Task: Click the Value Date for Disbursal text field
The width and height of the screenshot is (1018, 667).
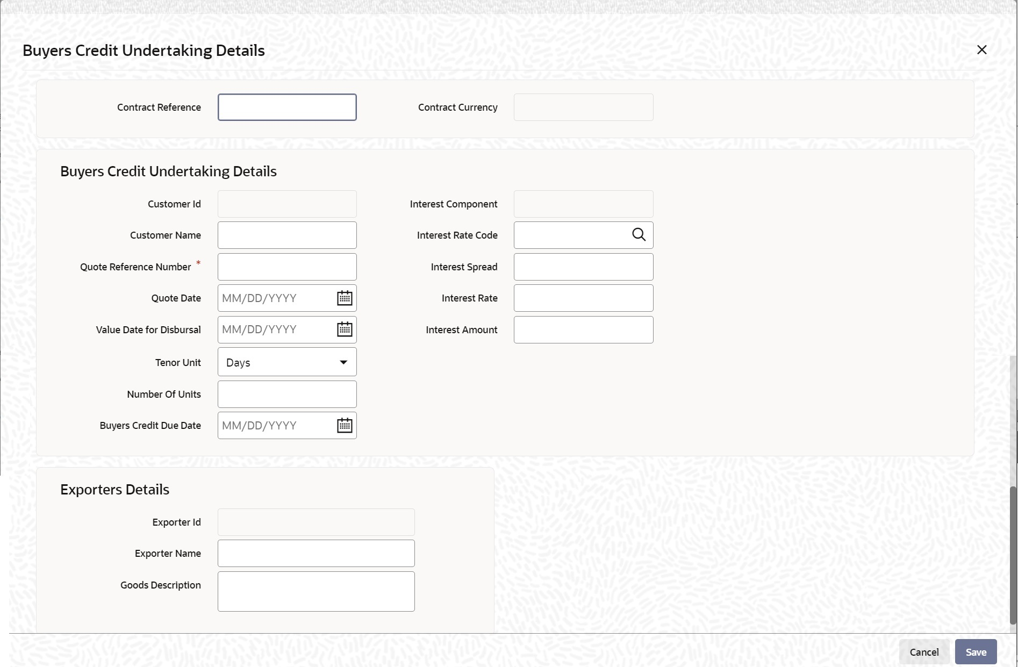Action: (x=276, y=329)
